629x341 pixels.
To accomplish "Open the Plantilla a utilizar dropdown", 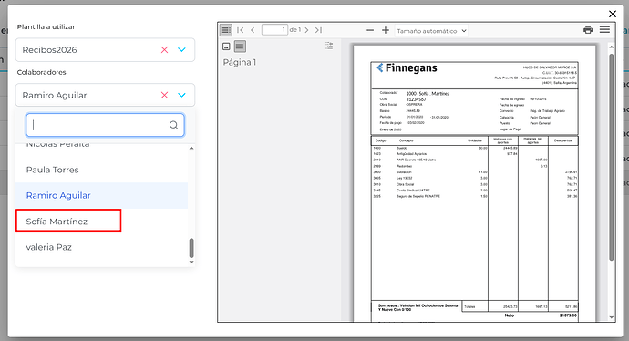I will pos(181,50).
